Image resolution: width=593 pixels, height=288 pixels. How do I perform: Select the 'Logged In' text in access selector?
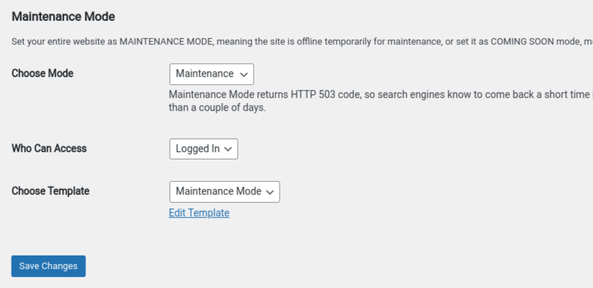197,149
